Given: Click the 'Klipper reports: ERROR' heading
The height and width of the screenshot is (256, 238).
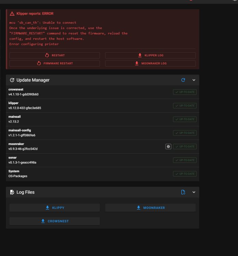Looking at the screenshot, I should 35,14.
